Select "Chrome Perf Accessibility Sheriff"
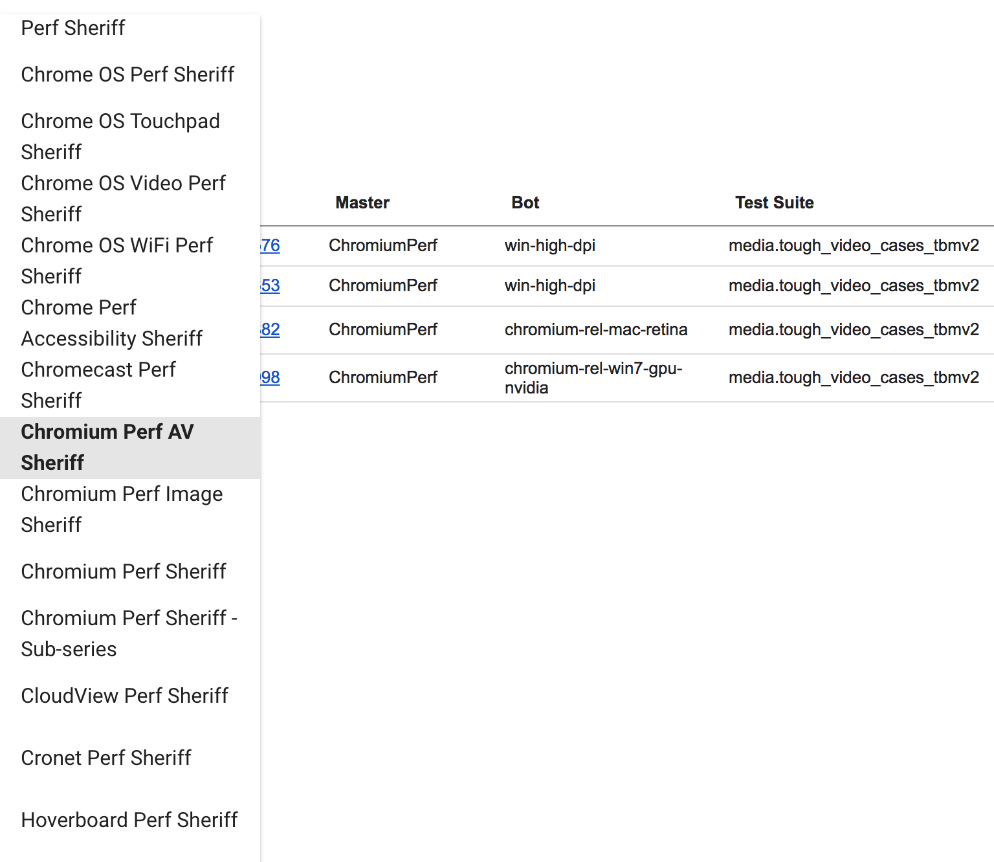Screen dimensions: 994x862 pyautogui.click(x=111, y=322)
